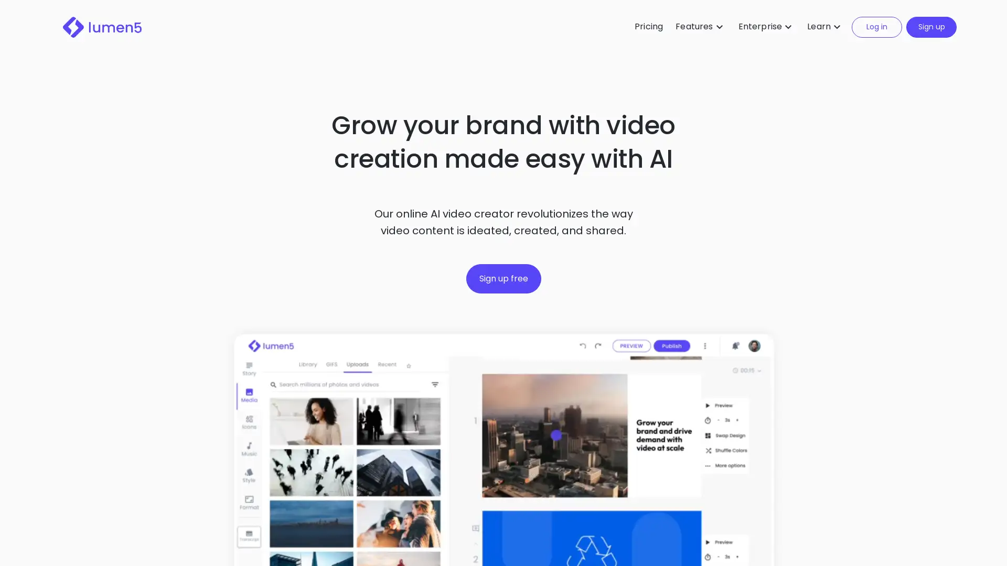The height and width of the screenshot is (566, 1007).
Task: Select the Uploads tab in media panel
Action: click(358, 364)
